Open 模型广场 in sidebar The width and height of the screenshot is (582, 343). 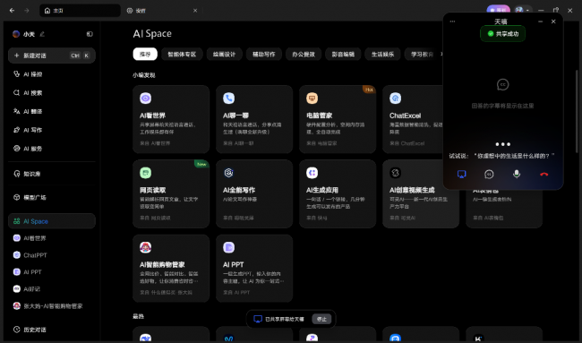point(52,198)
